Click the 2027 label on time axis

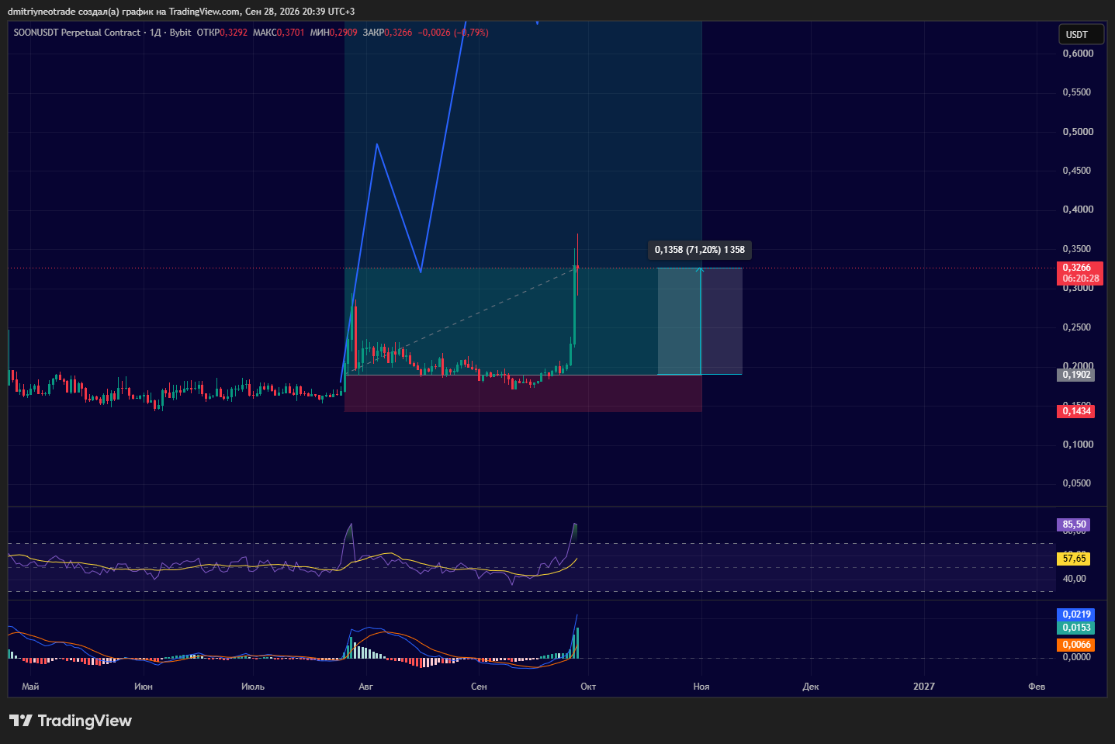(924, 687)
